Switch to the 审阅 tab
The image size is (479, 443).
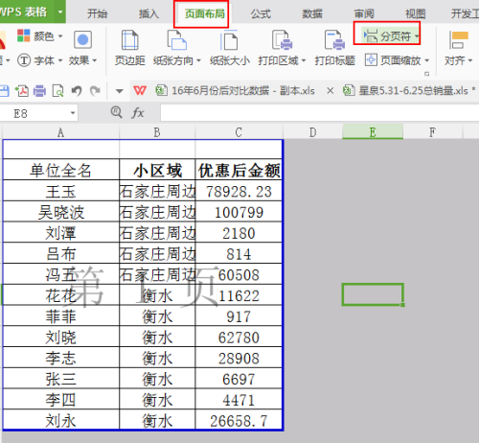point(364,13)
